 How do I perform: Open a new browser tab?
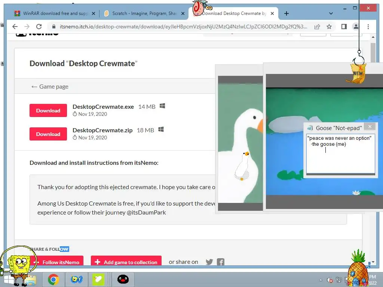coord(287,14)
